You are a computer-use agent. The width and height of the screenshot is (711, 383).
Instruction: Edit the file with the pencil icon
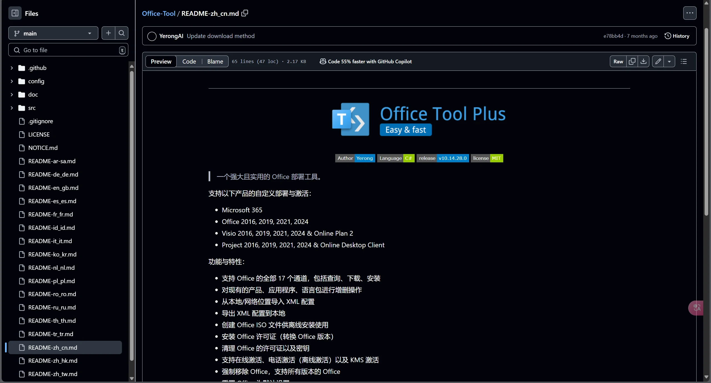659,61
